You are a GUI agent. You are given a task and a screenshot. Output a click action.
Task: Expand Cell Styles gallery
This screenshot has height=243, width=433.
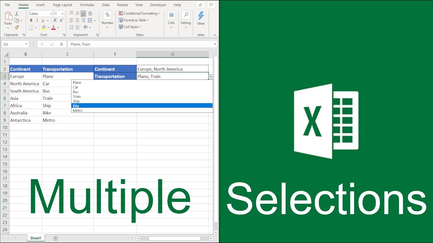pyautogui.click(x=130, y=27)
